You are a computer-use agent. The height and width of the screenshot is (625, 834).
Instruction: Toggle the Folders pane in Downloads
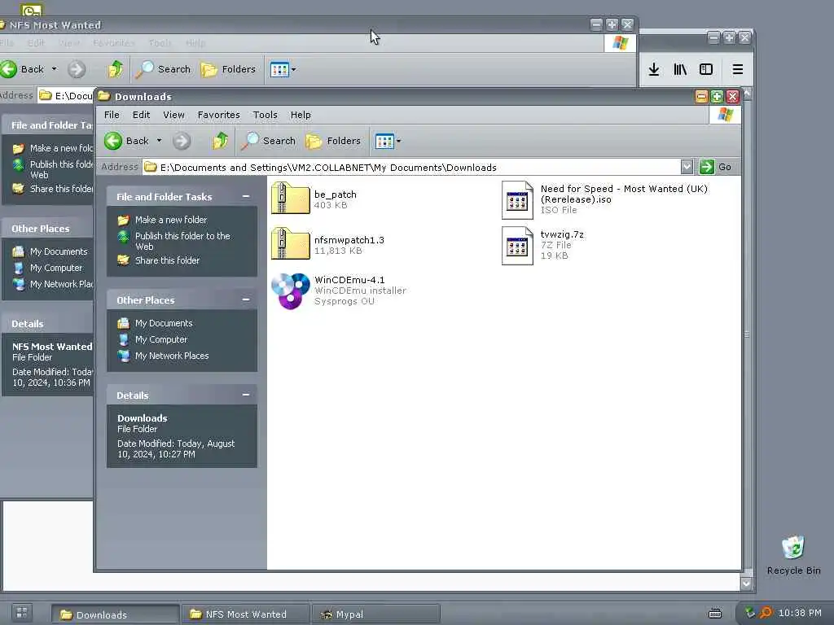[333, 141]
